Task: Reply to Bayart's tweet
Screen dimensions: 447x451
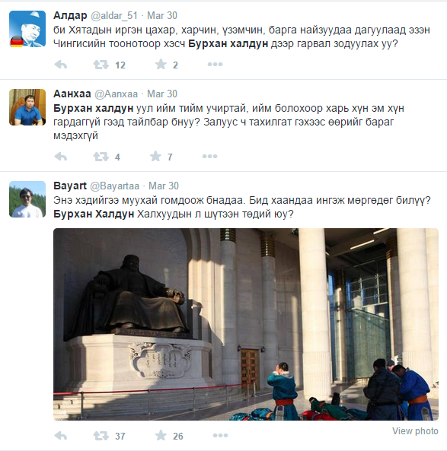Action: pyautogui.click(x=60, y=436)
